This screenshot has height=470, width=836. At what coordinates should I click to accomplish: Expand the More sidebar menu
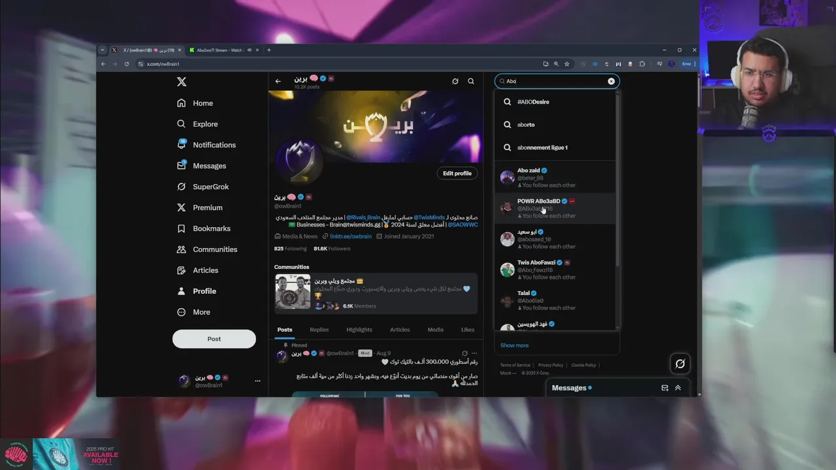(193, 312)
